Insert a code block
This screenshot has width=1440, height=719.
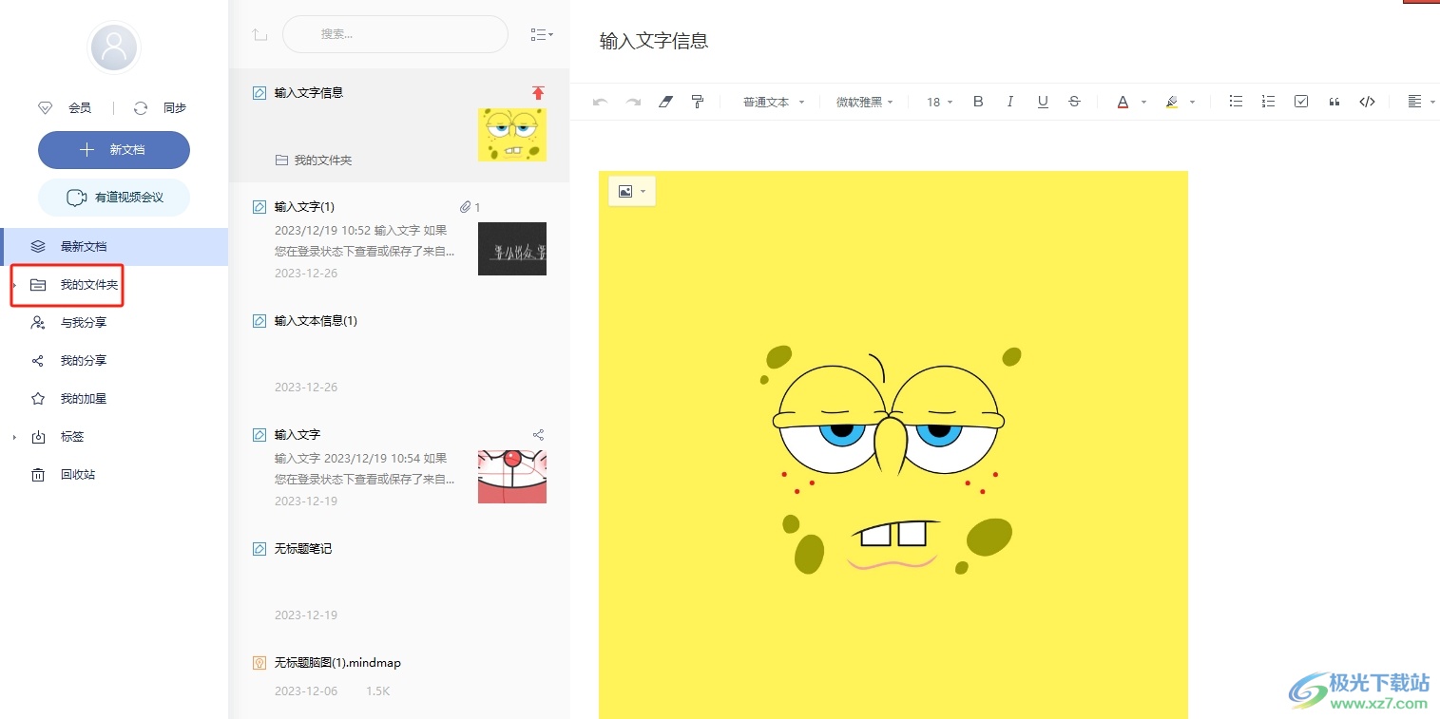click(1367, 102)
